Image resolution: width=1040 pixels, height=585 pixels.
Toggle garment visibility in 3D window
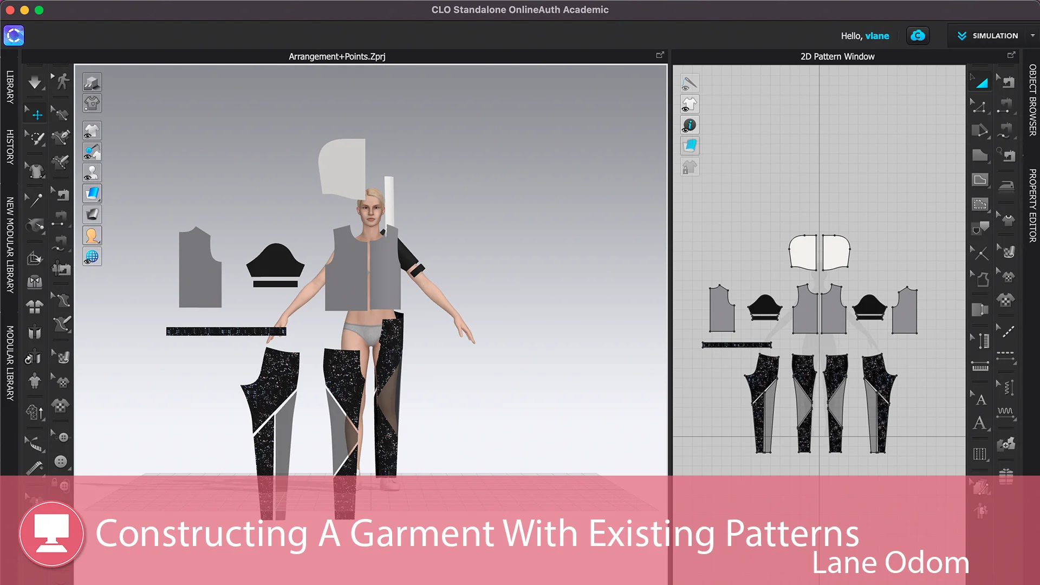[x=92, y=131]
